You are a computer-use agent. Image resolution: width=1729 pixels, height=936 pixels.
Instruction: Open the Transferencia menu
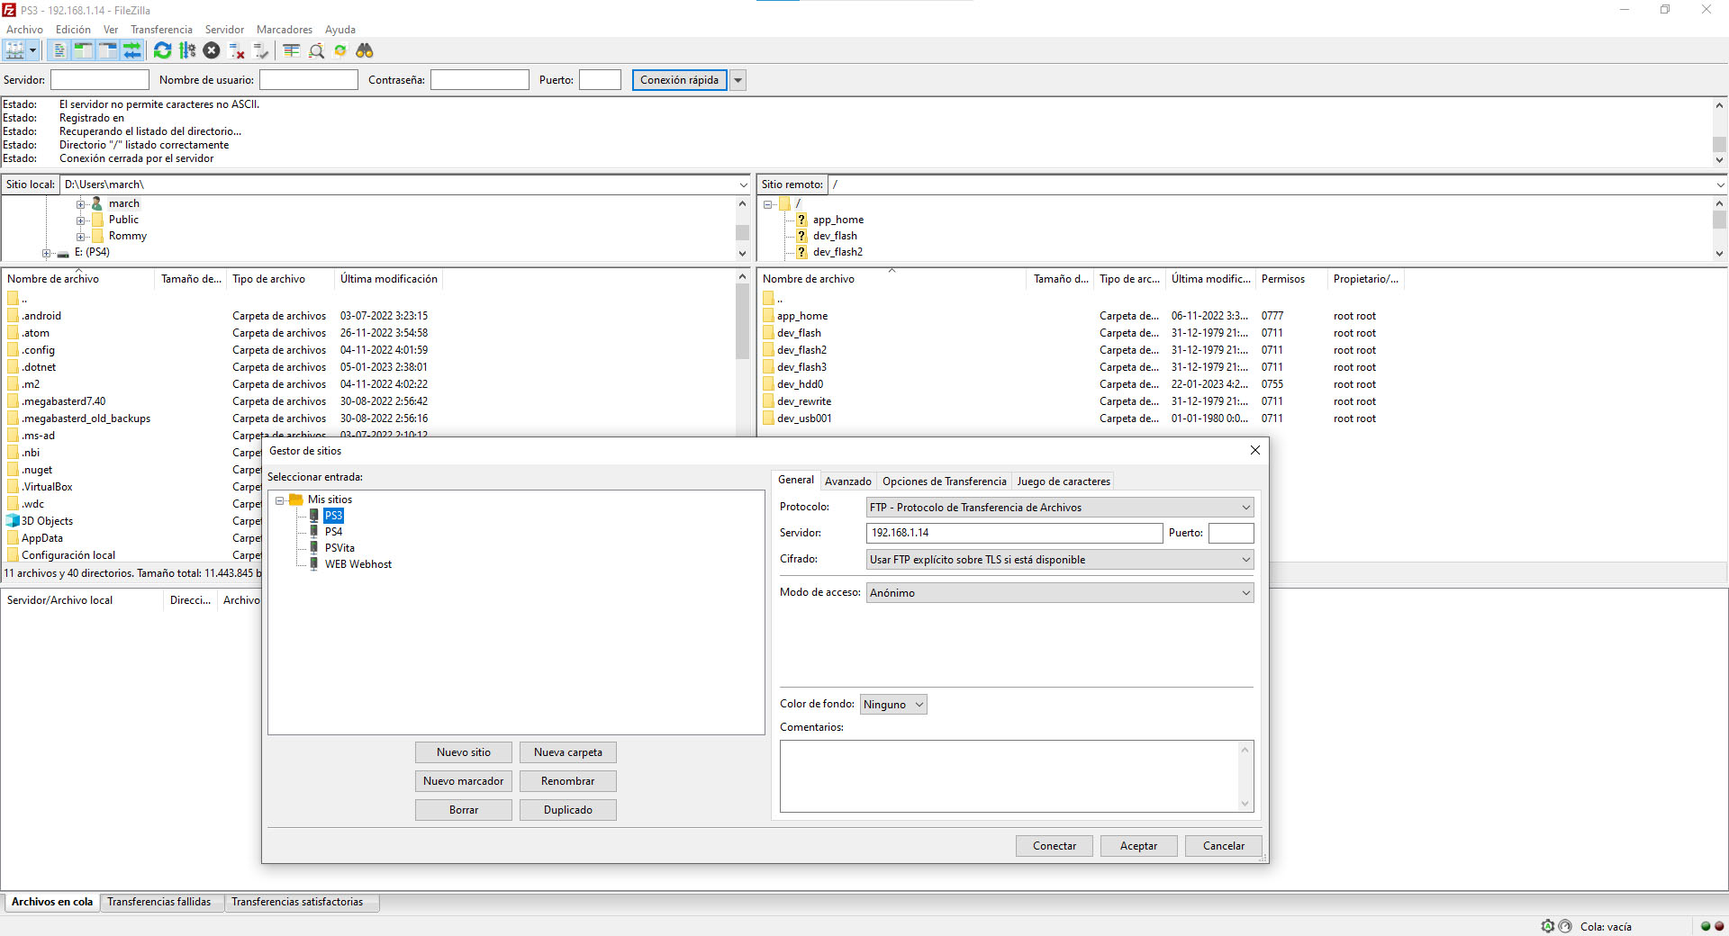[161, 30]
